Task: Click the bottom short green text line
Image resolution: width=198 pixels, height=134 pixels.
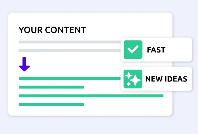Action: pyautogui.click(x=52, y=105)
